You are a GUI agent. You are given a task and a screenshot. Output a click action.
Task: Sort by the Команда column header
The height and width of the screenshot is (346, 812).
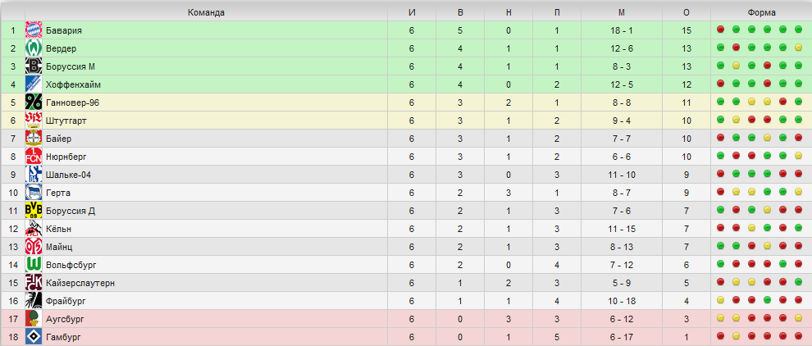(x=206, y=13)
